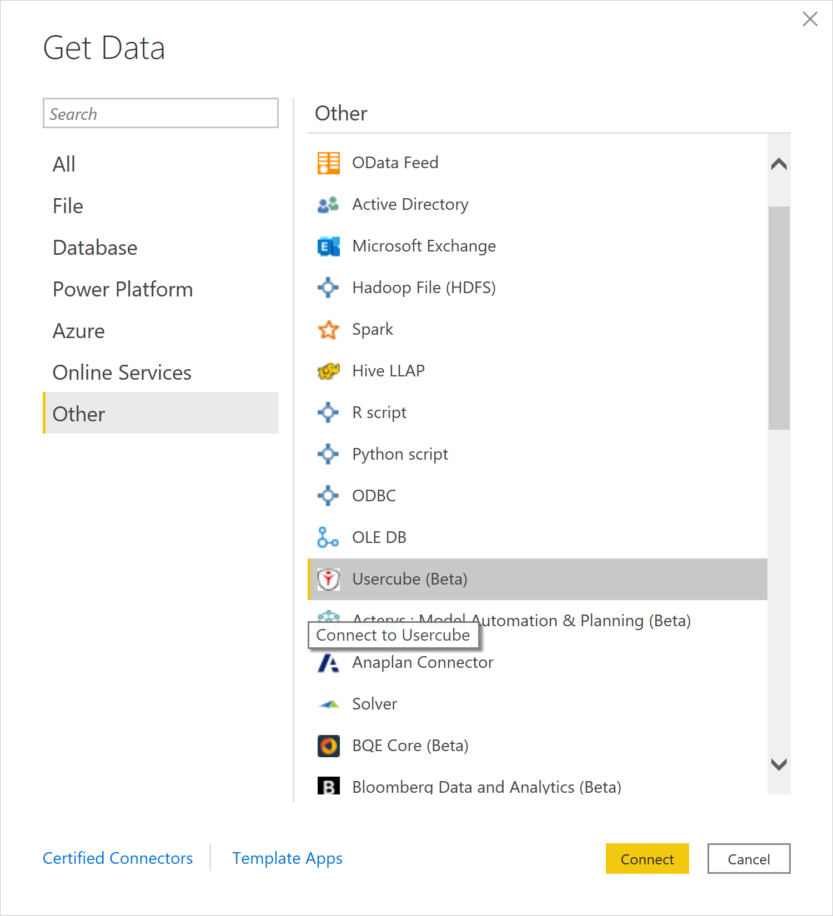Image resolution: width=833 pixels, height=916 pixels.
Task: Click into the Search input field
Action: pyautogui.click(x=160, y=114)
